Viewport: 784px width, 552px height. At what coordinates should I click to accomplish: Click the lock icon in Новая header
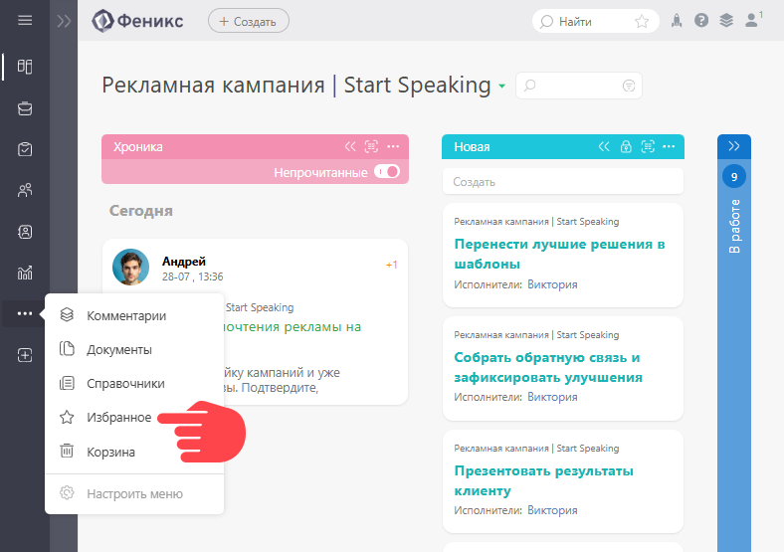(626, 146)
